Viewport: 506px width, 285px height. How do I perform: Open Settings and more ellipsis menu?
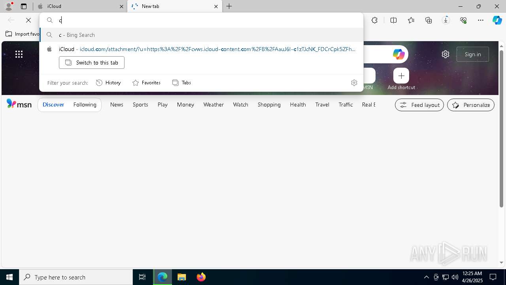[481, 20]
